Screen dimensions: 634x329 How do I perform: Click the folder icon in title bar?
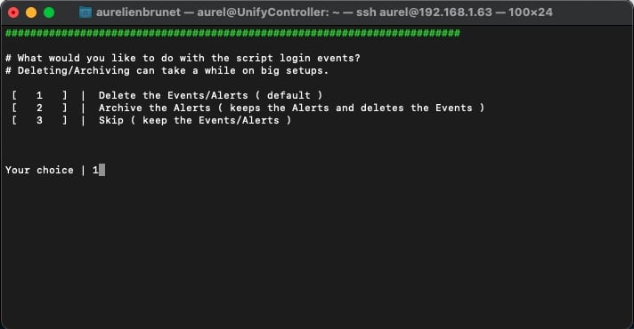(x=85, y=12)
